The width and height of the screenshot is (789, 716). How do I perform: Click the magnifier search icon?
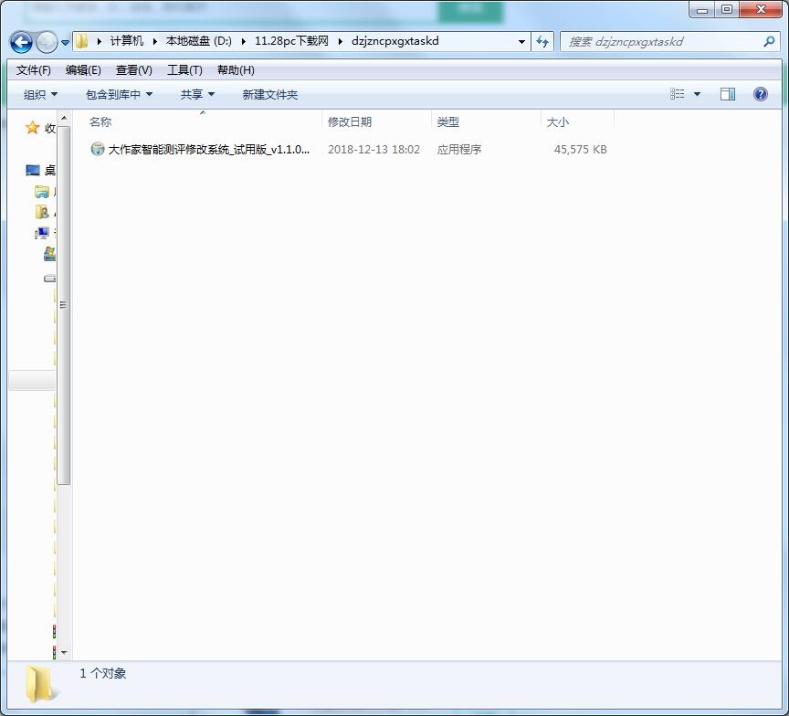pos(769,42)
